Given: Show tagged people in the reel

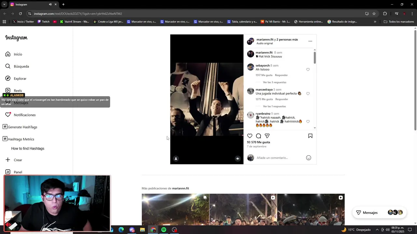Looking at the screenshot, I should click(x=176, y=159).
